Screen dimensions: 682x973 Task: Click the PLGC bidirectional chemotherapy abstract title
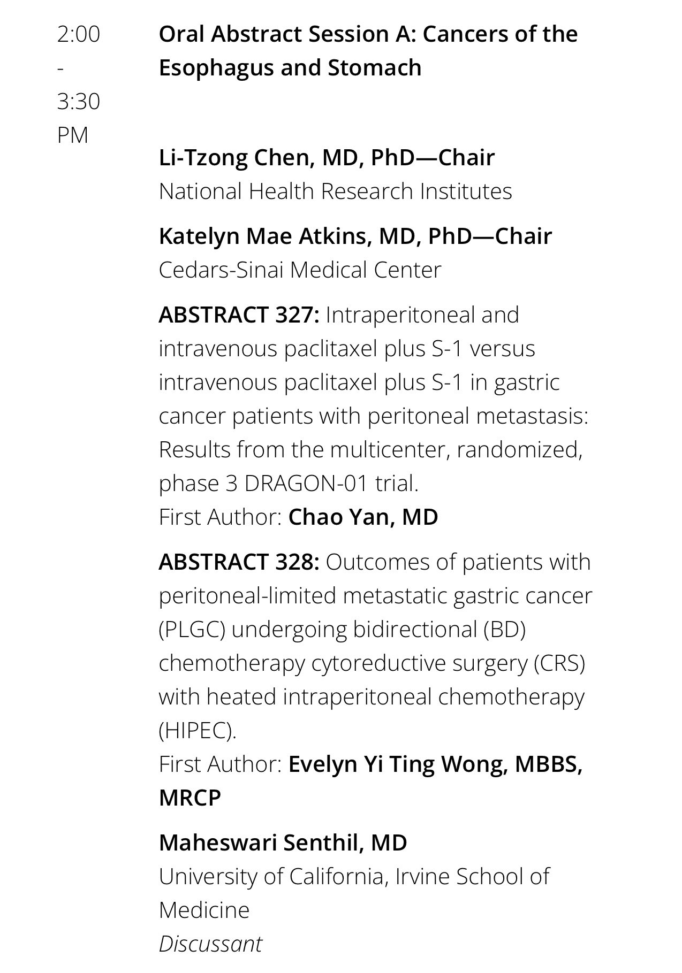point(376,646)
